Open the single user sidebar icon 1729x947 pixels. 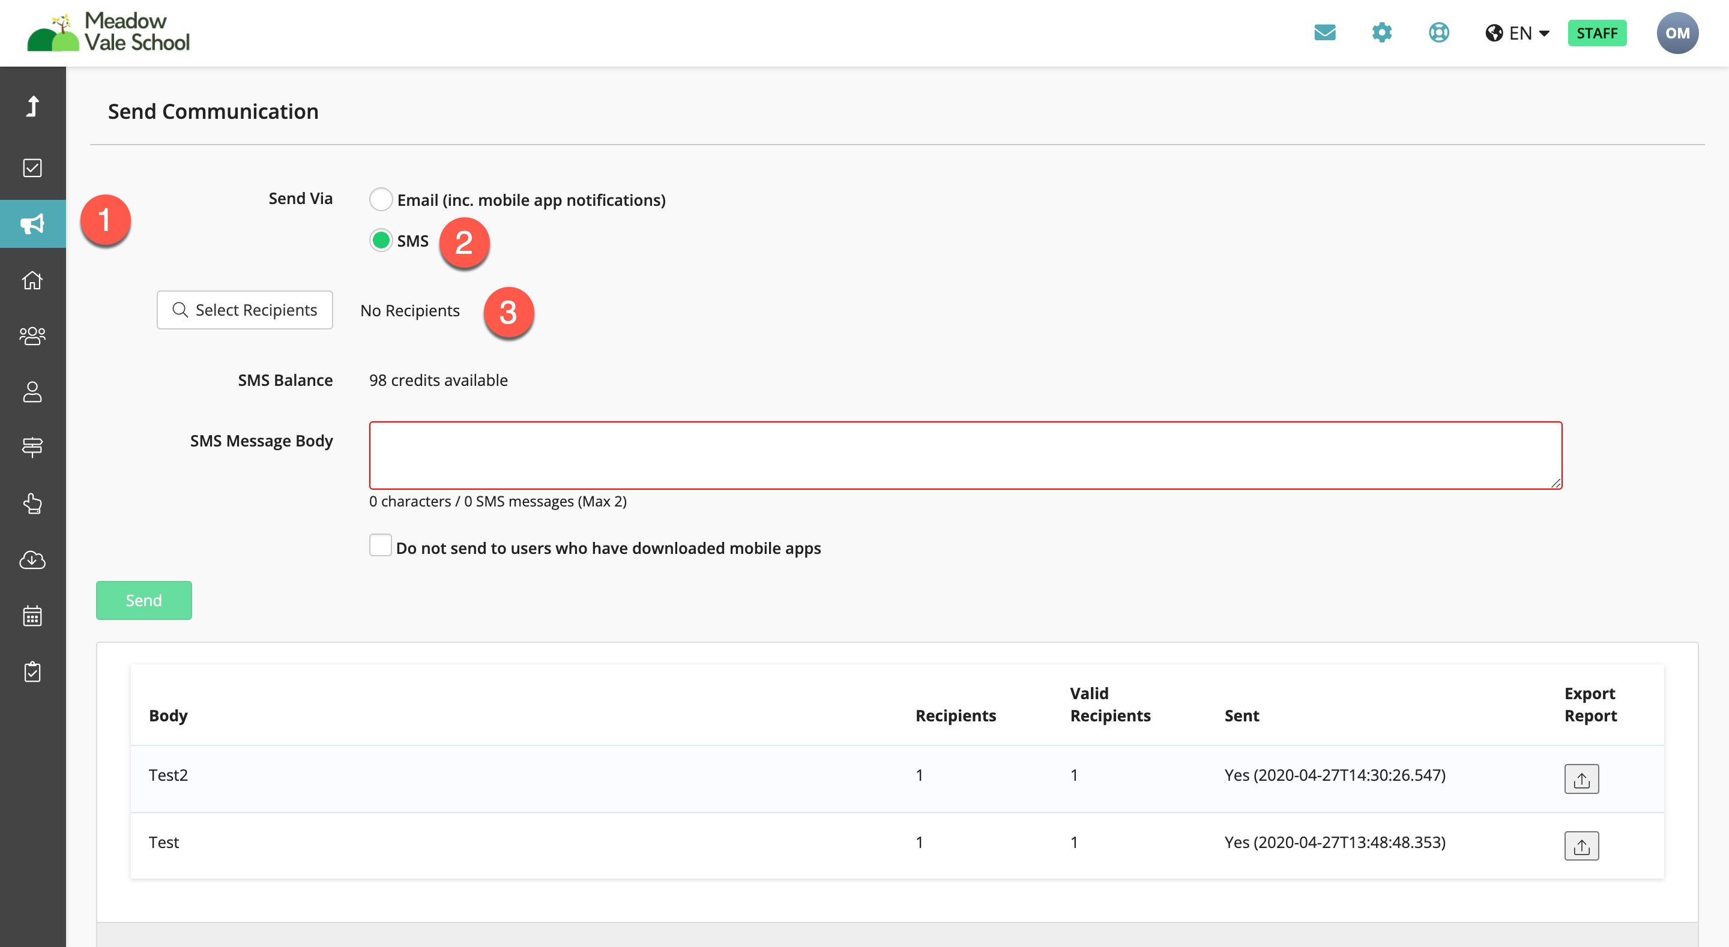(32, 392)
